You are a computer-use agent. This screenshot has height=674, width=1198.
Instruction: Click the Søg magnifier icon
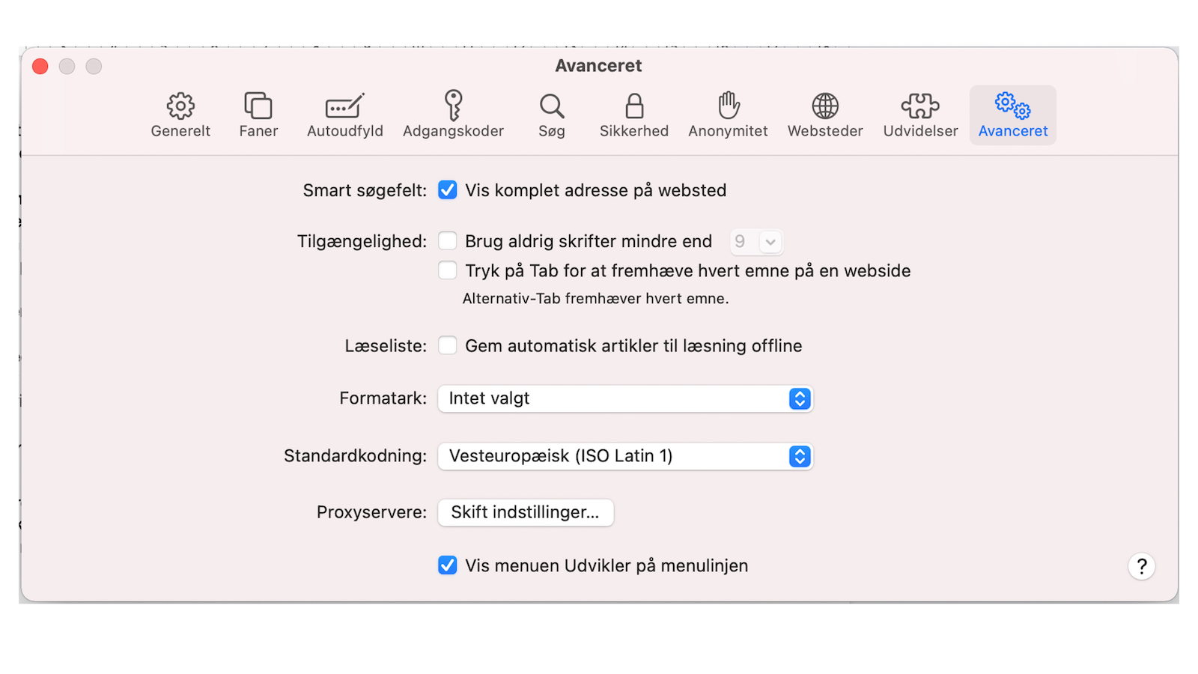pos(552,114)
